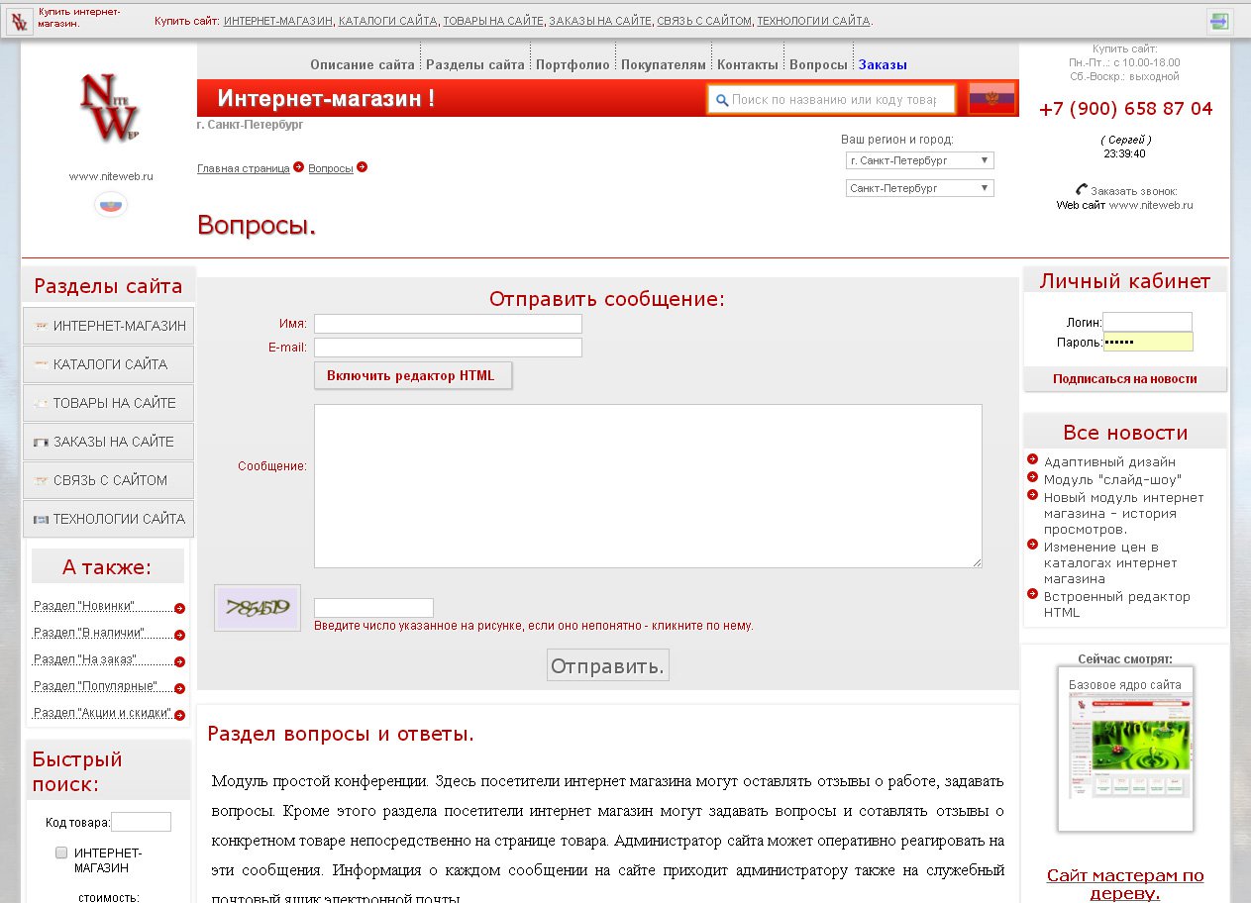
Task: Click the round Russian flag icon under the logo
Action: (111, 205)
